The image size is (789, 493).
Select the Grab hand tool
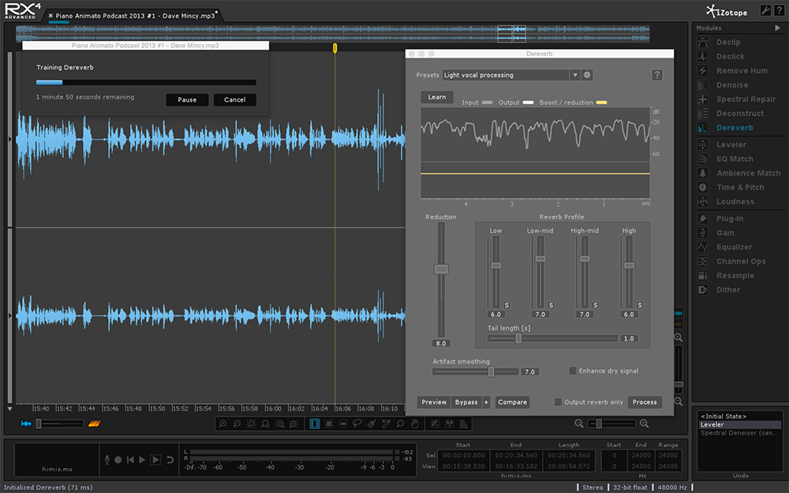coord(415,424)
